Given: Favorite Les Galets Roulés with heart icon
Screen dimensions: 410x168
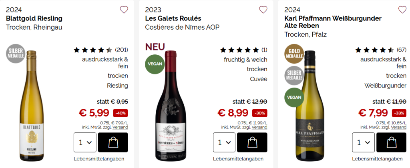Looking at the screenshot, I should coord(263,10).
